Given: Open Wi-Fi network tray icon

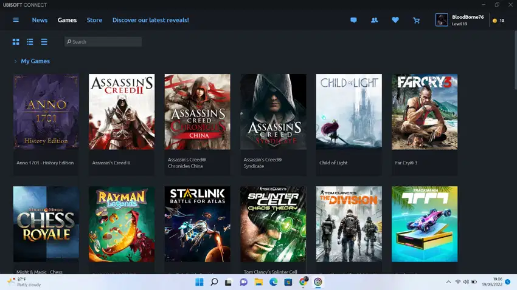Looking at the screenshot, I should click(457, 282).
